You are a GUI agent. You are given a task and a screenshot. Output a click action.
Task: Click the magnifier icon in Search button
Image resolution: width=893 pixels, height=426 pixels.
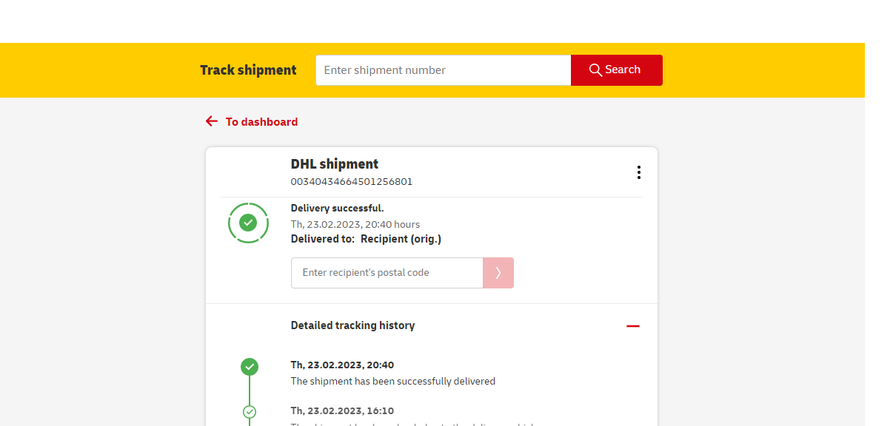(595, 70)
